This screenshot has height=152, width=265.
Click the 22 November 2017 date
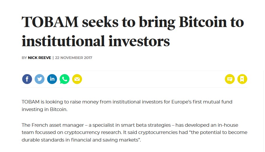click(x=74, y=58)
